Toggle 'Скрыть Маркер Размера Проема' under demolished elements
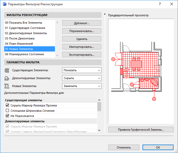 point(7,126)
